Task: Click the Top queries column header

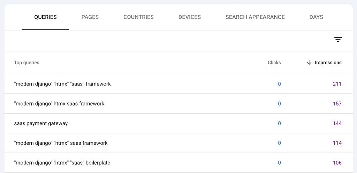Action: (27, 63)
